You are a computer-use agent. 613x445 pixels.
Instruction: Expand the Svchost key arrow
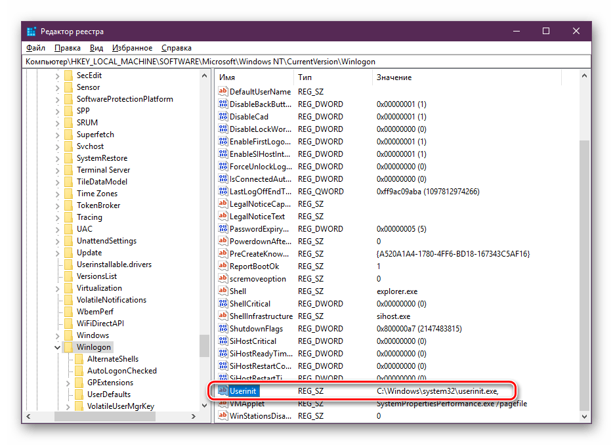tap(57, 146)
